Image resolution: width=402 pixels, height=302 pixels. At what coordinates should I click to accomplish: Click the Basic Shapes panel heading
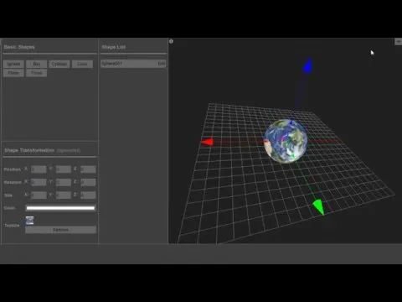tap(19, 47)
